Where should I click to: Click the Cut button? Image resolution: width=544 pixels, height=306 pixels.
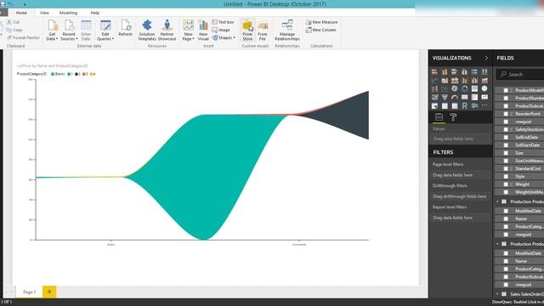pos(14,22)
